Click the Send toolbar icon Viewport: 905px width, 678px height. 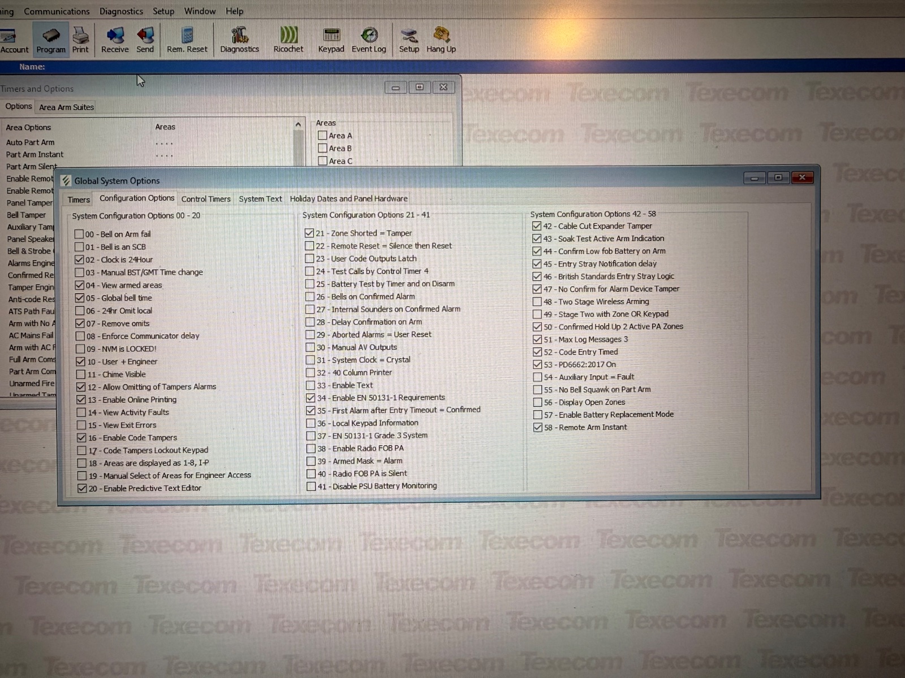coord(145,40)
